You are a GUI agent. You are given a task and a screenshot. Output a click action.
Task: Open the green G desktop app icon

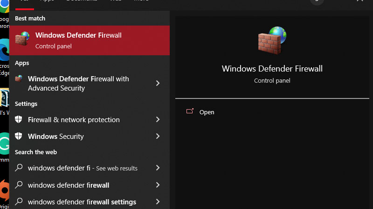pyautogui.click(x=5, y=144)
